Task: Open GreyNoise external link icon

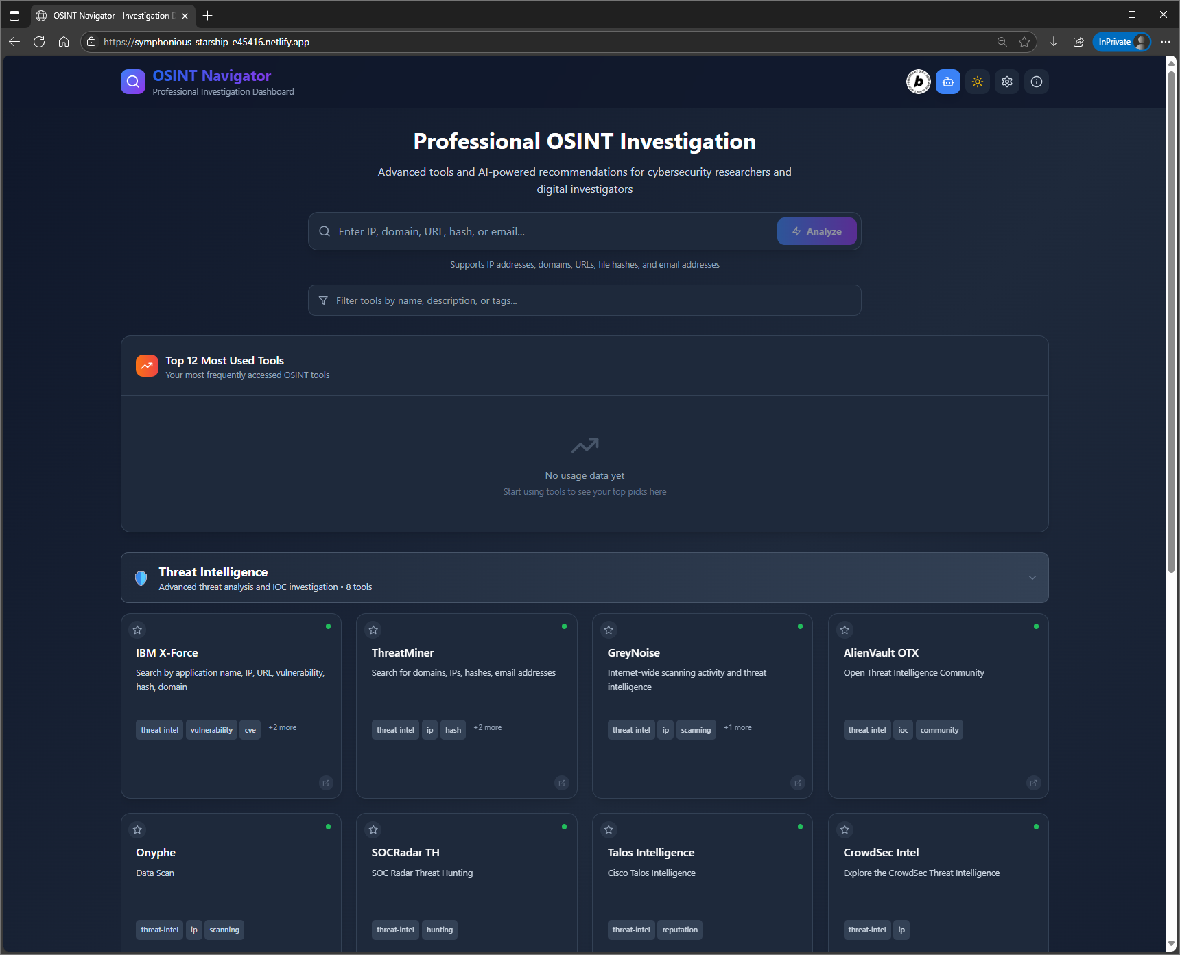Action: click(798, 783)
